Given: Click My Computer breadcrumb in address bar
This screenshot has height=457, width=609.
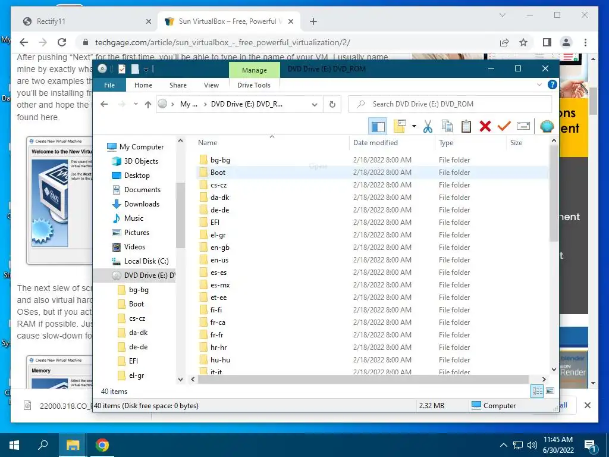Looking at the screenshot, I should pyautogui.click(x=189, y=104).
